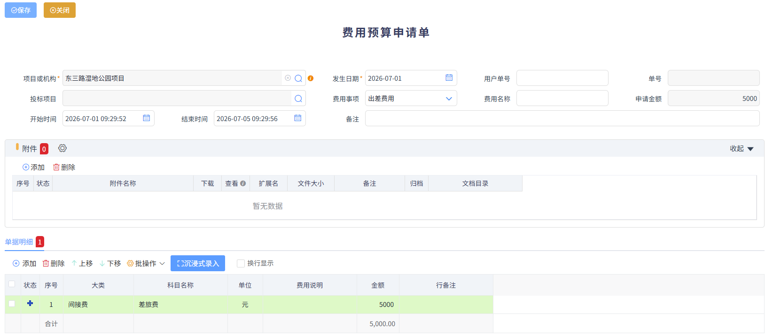Delete a detail row with 删除 in 单据明细
This screenshot has width=773, height=336.
pyautogui.click(x=54, y=264)
